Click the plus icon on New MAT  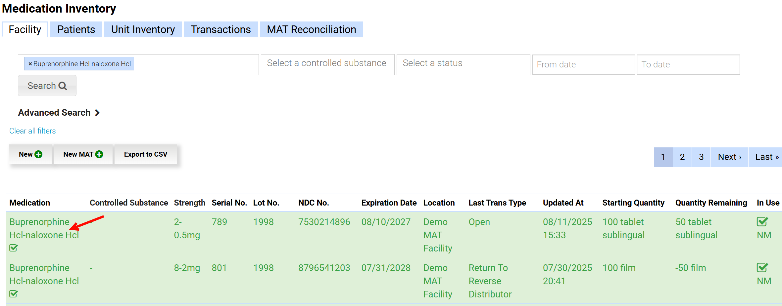pos(99,154)
